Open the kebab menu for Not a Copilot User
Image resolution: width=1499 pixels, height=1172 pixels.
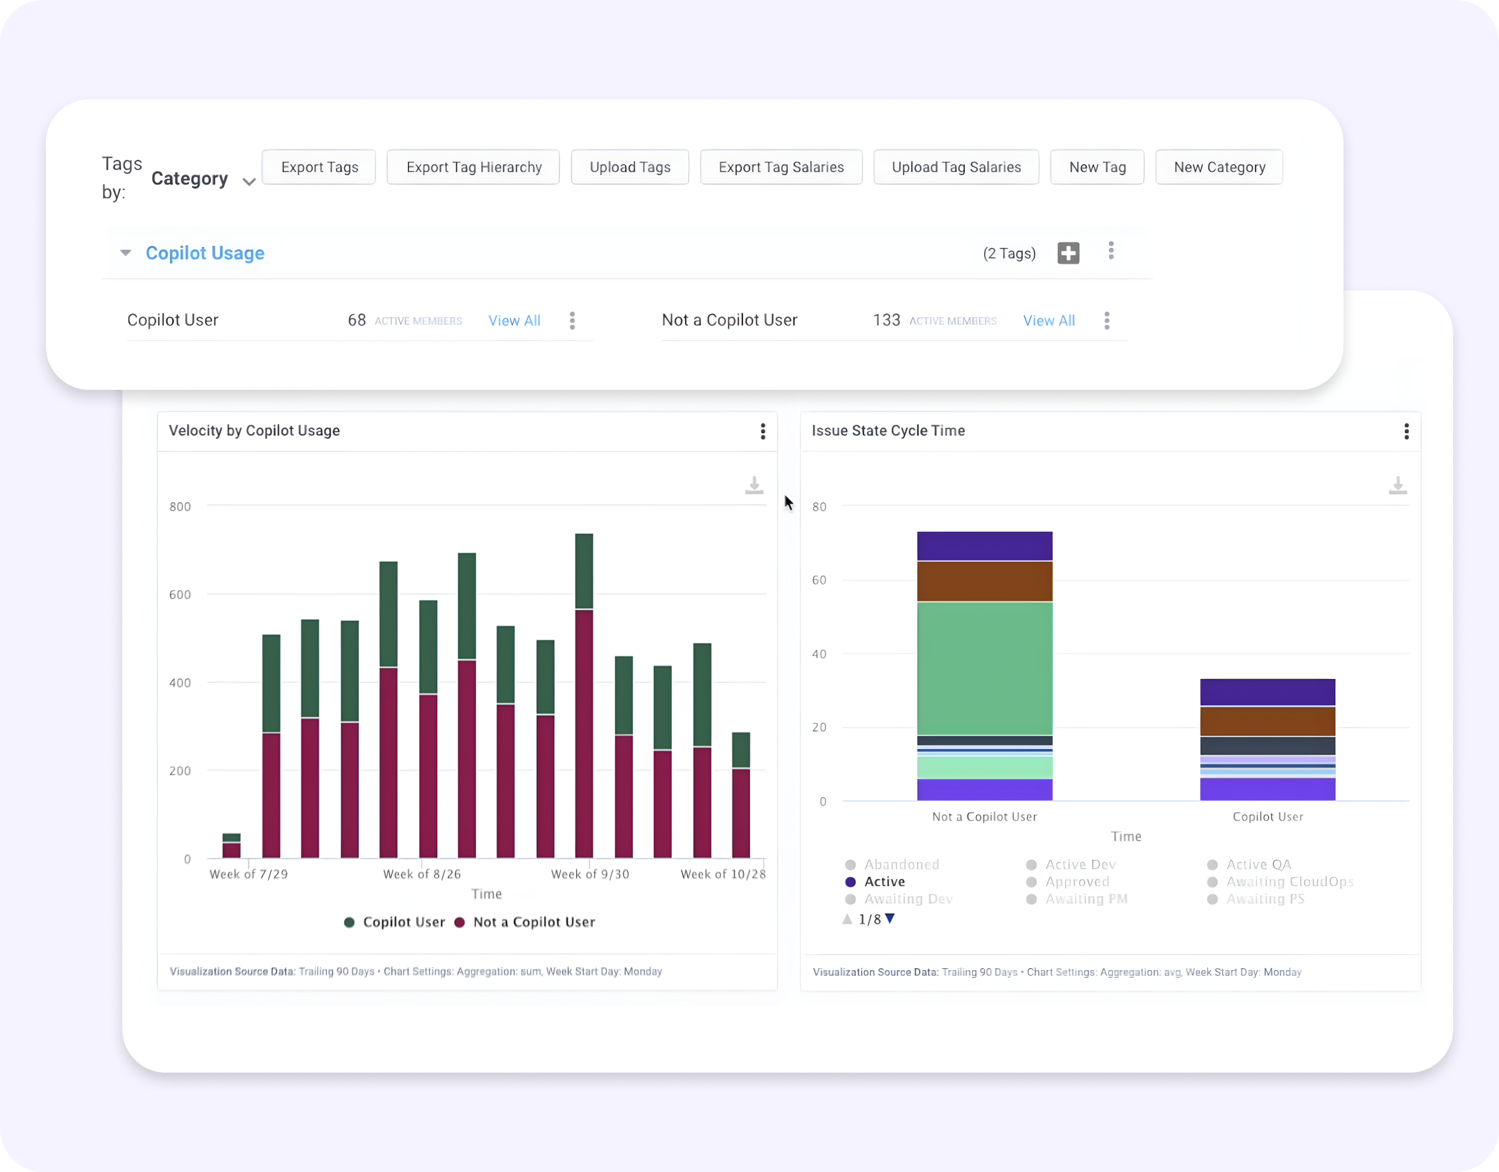(x=1107, y=320)
